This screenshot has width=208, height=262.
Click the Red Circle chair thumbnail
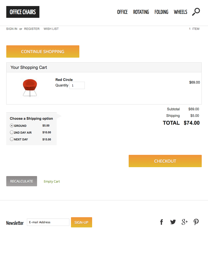point(30,88)
